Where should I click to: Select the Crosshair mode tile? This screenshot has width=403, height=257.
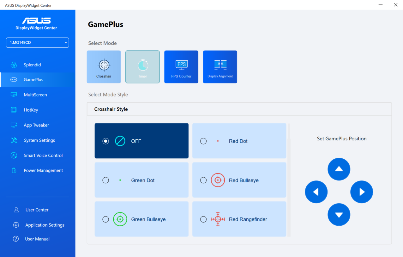104,67
